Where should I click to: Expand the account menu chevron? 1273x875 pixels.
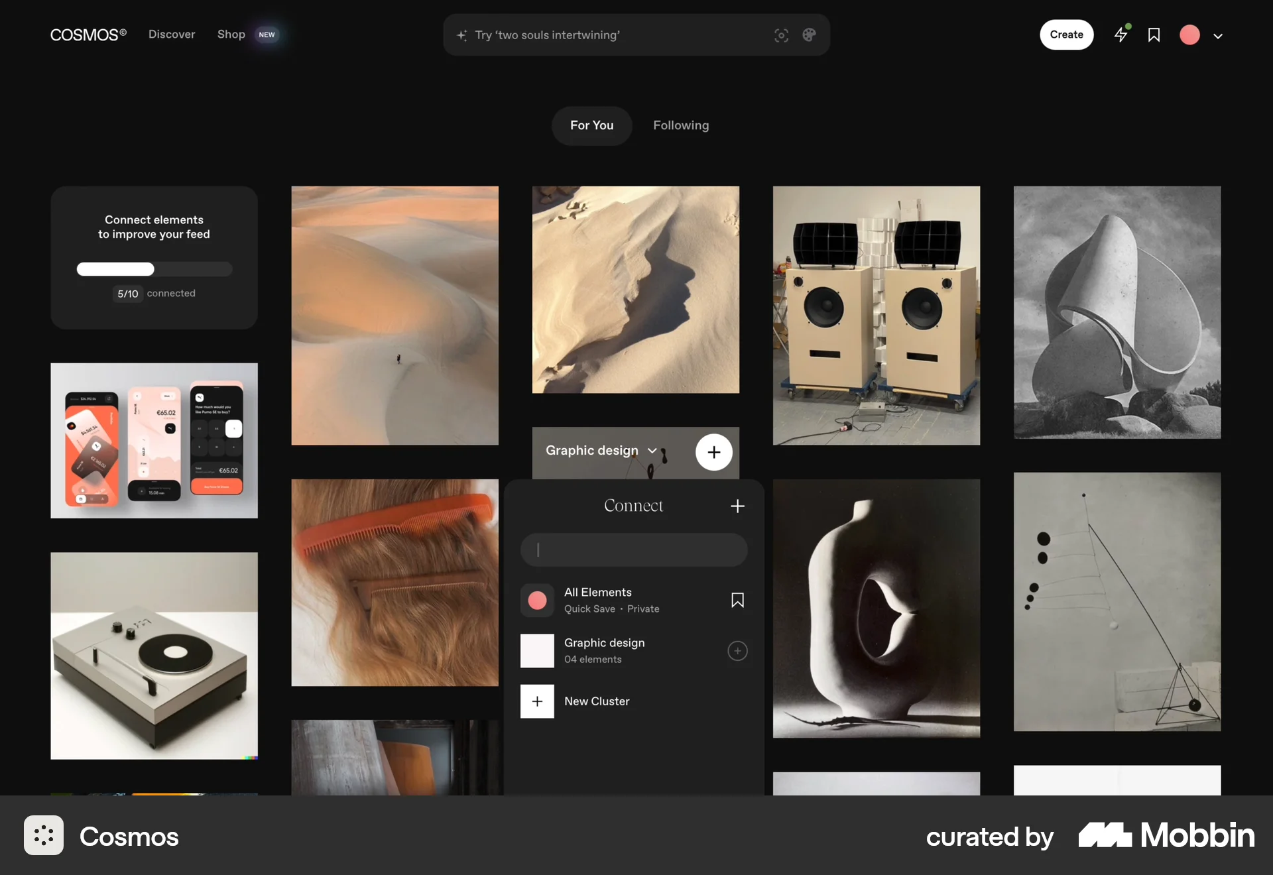(x=1218, y=36)
